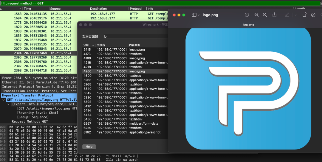This screenshot has width=322, height=162.
Task: Maximize Preview window with green button
Action: coord(184,15)
